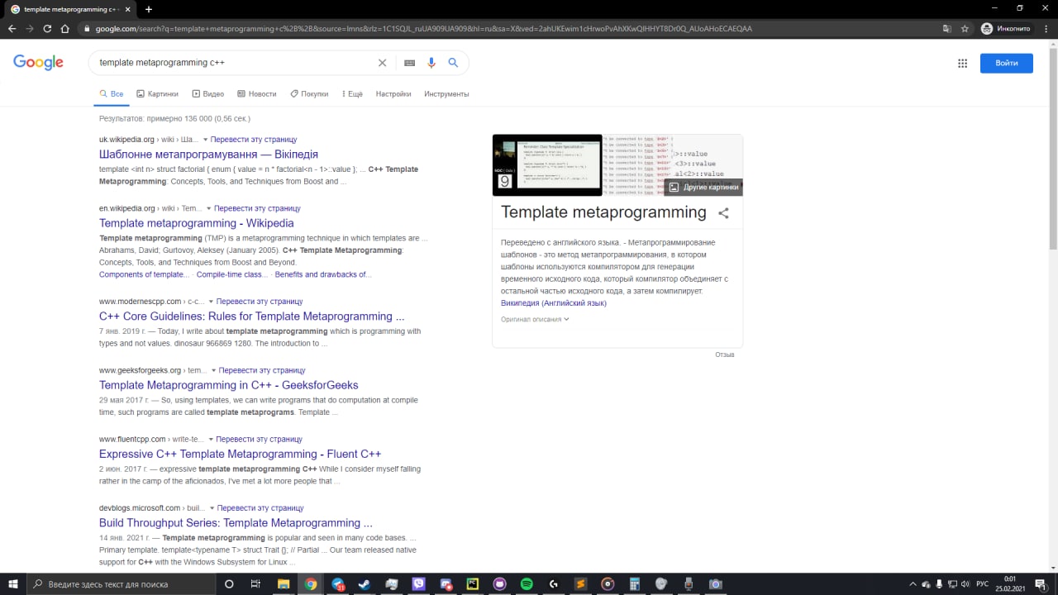Open 'Compile-time class...' sitelink
1058x595 pixels.
click(x=231, y=274)
